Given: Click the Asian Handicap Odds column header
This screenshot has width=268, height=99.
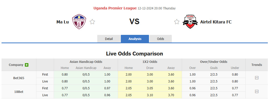Looking at the screenshot, I should point(86,62).
